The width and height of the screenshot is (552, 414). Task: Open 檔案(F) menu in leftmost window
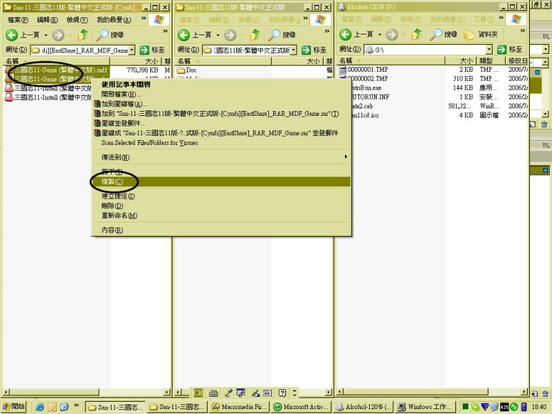[x=18, y=20]
